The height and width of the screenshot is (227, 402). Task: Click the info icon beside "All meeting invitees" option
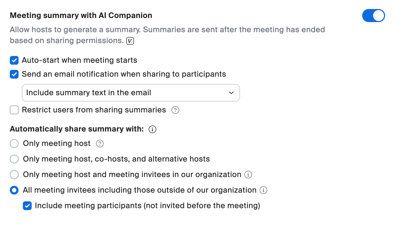click(263, 190)
